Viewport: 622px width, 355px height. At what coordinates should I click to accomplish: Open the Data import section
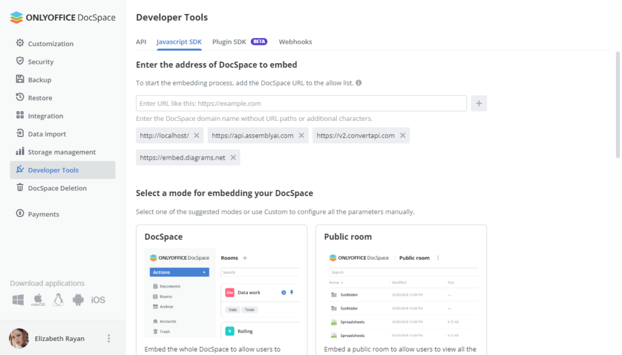[x=45, y=134]
